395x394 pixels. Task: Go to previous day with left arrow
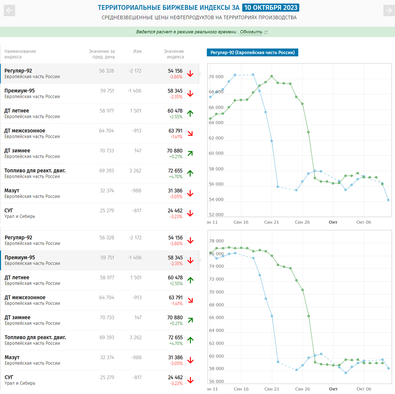[x=10, y=10]
